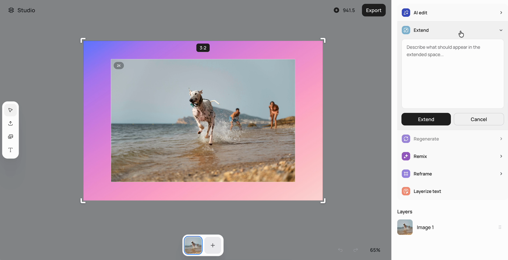Click the AI edit icon
The height and width of the screenshot is (260, 508).
(406, 13)
